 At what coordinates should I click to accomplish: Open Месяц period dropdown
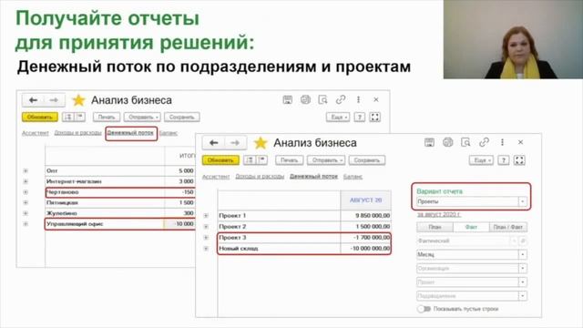click(x=522, y=255)
